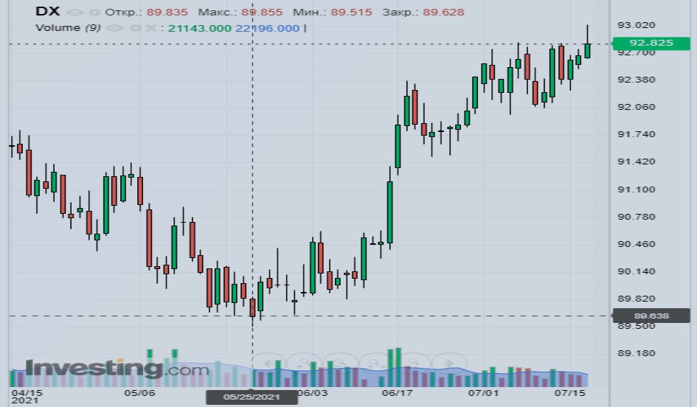
Task: Click the crosshair date label 05/25/2021
Action: point(252,397)
